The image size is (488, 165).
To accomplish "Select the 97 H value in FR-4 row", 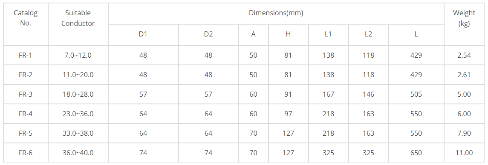I will pos(288,114).
